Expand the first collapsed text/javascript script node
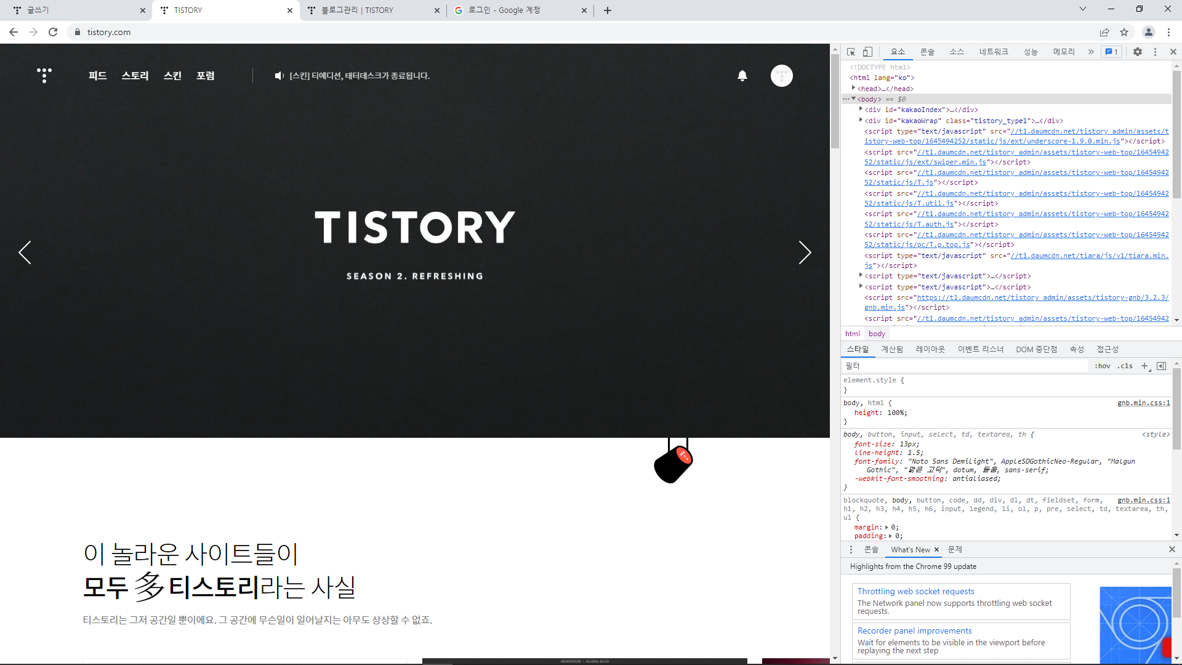This screenshot has height=665, width=1182. click(x=861, y=275)
